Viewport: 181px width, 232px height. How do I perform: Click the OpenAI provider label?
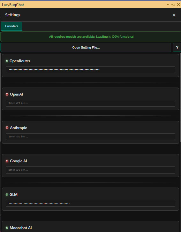[x=16, y=94]
